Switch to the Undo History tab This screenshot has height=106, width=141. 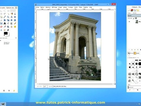(138, 10)
